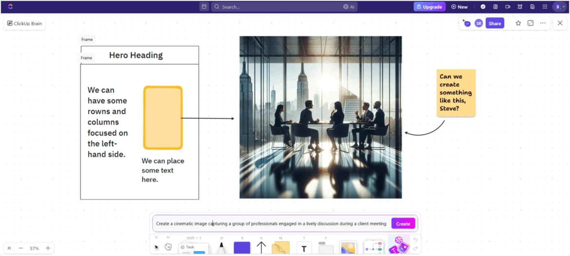Screen dimensions: 570x256
Task: Open reminders via the alarm clock icon
Action: [x=520, y=7]
